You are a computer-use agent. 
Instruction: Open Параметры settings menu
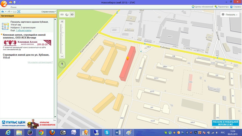point(223,6)
